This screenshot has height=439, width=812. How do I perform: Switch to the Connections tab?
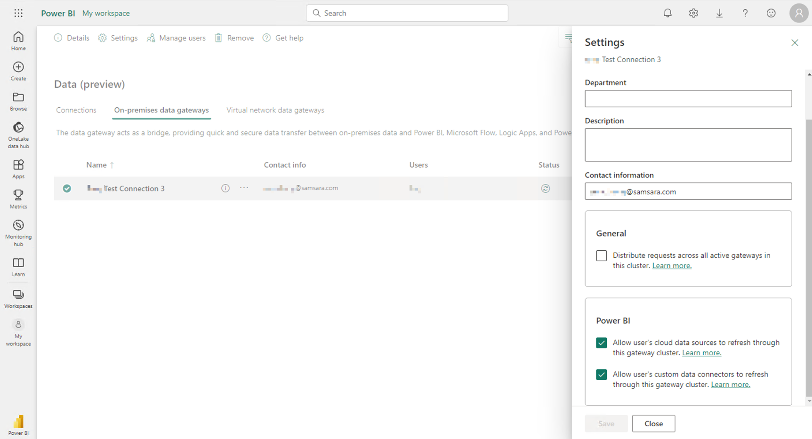click(x=76, y=110)
